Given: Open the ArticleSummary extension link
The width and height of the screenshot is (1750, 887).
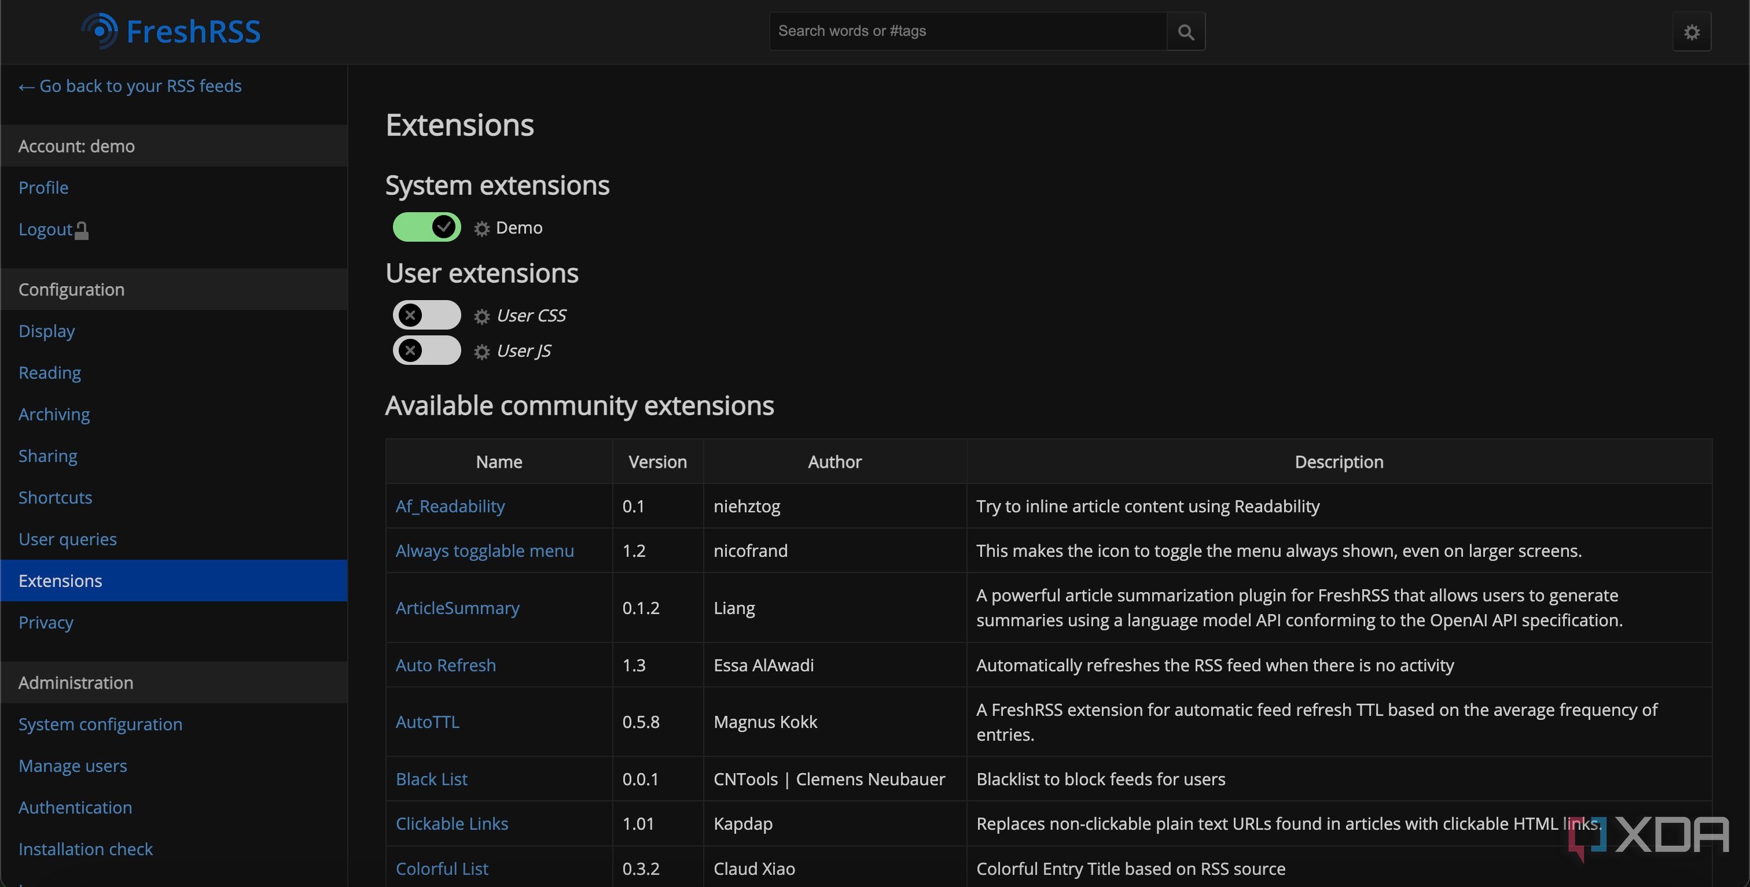Looking at the screenshot, I should pos(457,608).
